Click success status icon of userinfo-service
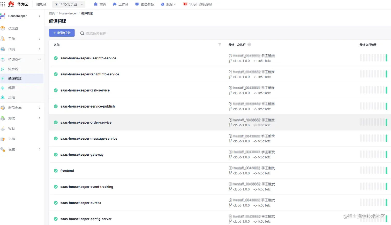 tap(56, 58)
